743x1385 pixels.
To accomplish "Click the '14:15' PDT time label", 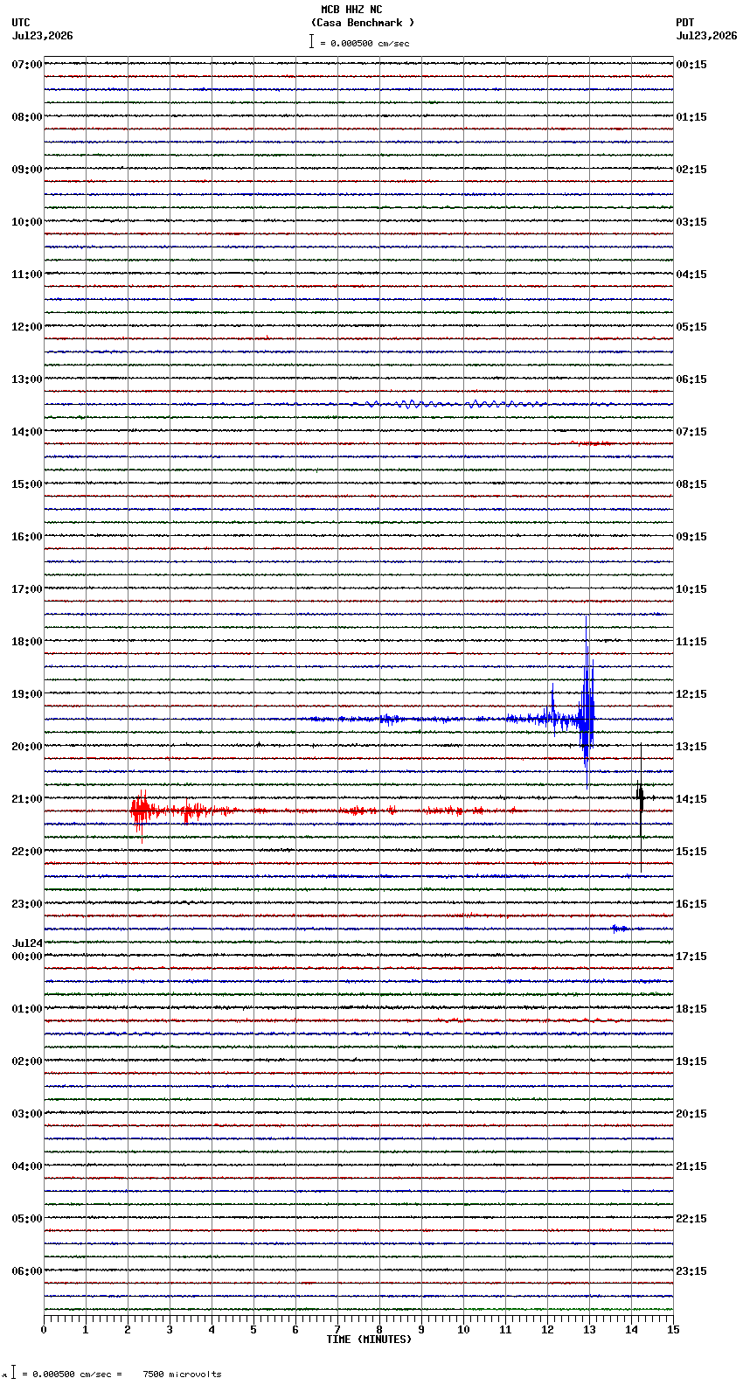I will 691,799.
